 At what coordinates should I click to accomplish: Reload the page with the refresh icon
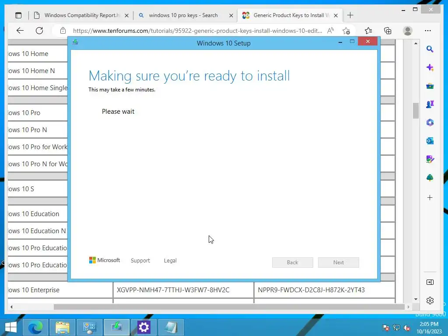tap(39, 31)
